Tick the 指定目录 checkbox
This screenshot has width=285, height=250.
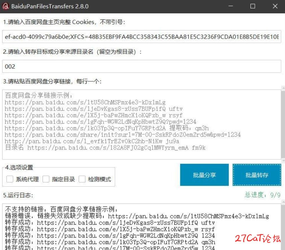pyautogui.click(x=46, y=179)
